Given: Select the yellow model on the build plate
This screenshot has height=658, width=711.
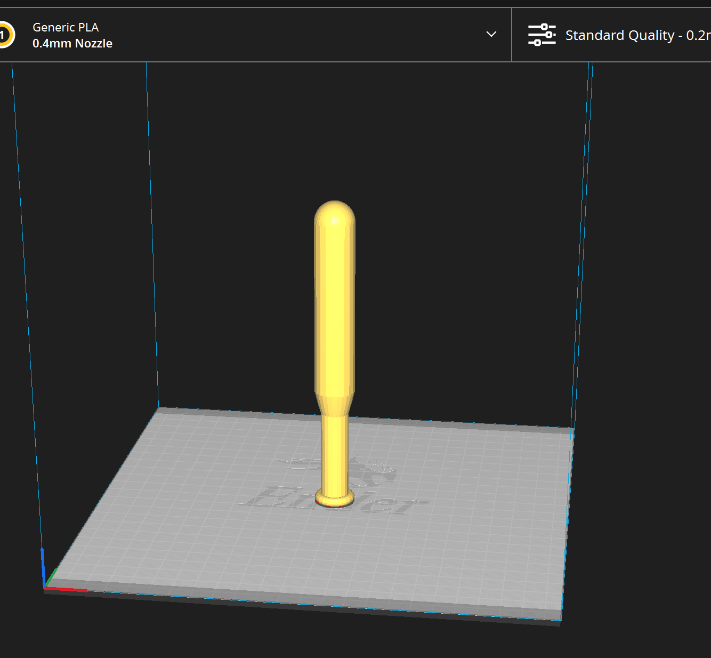Looking at the screenshot, I should (x=335, y=354).
